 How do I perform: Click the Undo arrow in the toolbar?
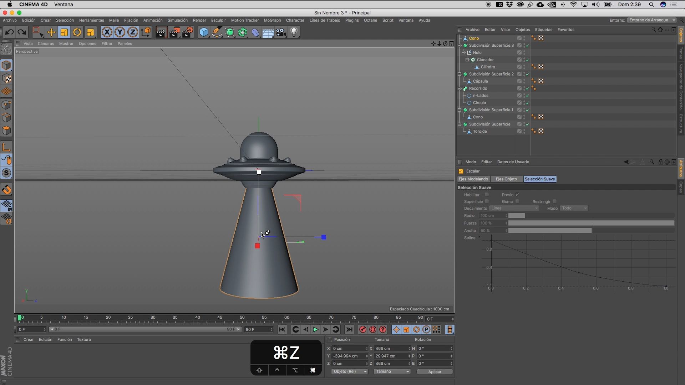tap(10, 32)
